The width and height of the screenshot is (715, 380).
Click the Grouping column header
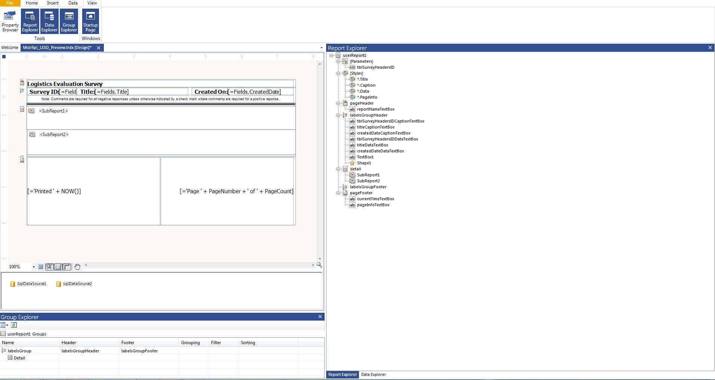[x=194, y=343]
